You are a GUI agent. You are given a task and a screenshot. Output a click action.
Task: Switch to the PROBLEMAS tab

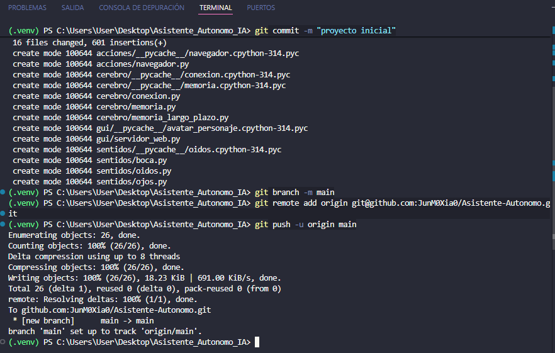click(x=27, y=8)
